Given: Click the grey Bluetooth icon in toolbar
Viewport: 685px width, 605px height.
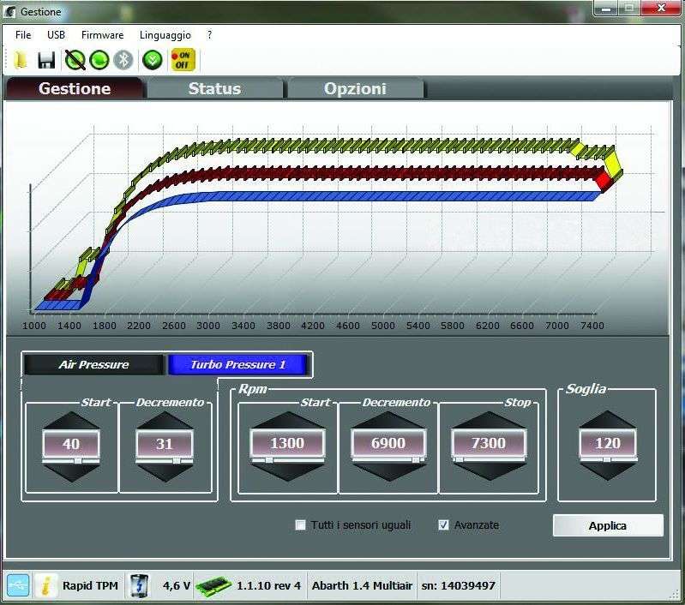Looking at the screenshot, I should tap(123, 60).
